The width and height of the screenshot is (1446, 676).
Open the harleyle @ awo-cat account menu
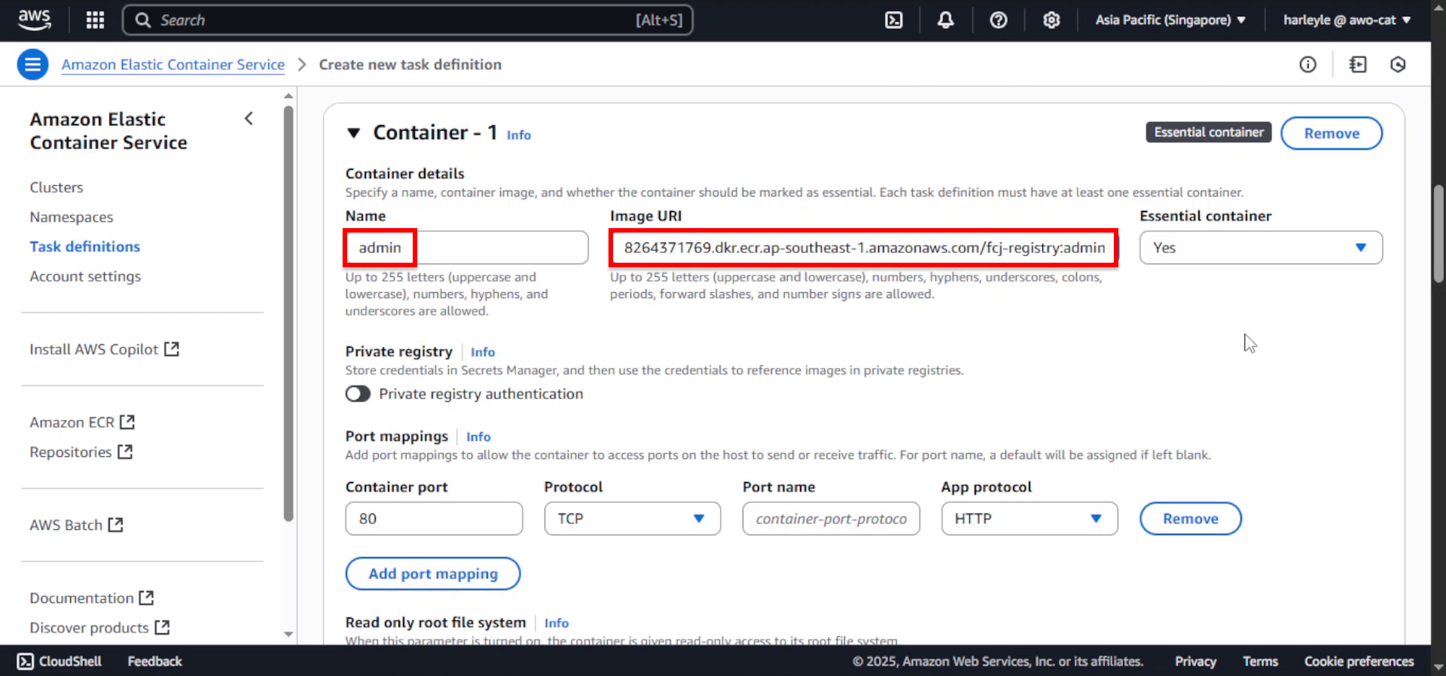[1347, 20]
